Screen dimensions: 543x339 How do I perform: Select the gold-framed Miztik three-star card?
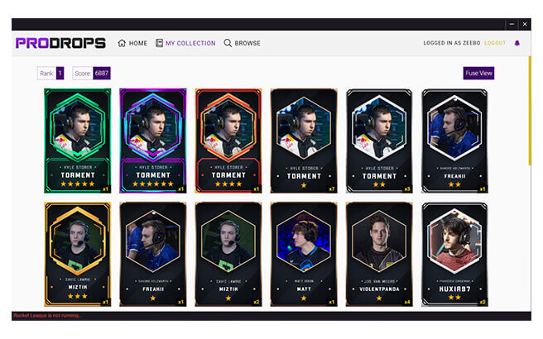[78, 255]
